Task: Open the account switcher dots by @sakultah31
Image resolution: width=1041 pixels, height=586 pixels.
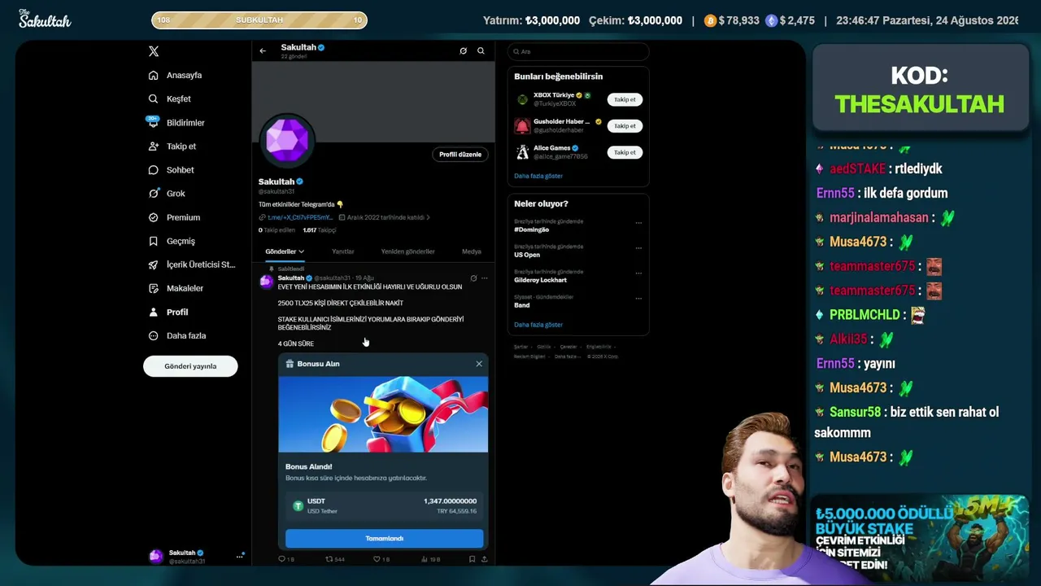Action: pos(240,557)
